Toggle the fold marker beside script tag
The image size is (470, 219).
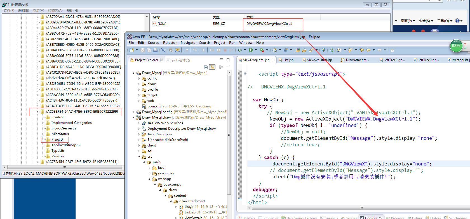[245, 74]
